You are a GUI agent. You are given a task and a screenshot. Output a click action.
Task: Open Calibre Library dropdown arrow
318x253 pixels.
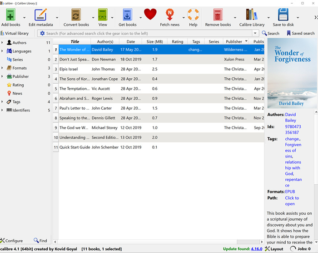(x=268, y=18)
